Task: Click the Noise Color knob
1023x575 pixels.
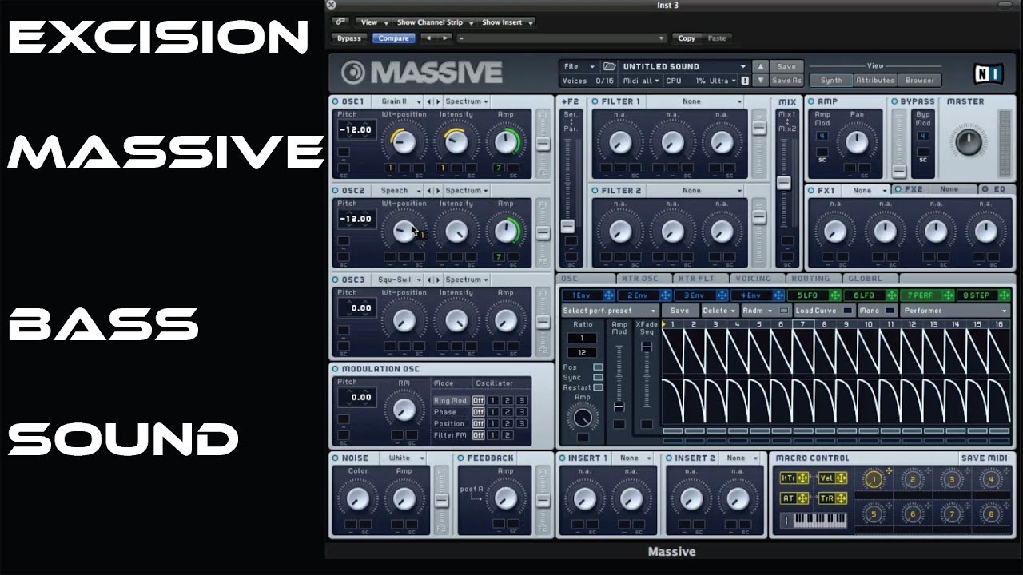Action: click(x=357, y=498)
